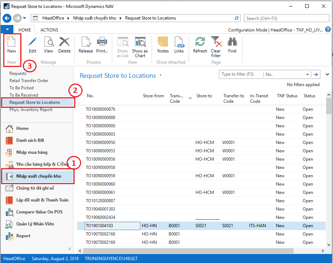Click the vertical scrollbar down arrow
333x263 pixels.
(x=329, y=245)
